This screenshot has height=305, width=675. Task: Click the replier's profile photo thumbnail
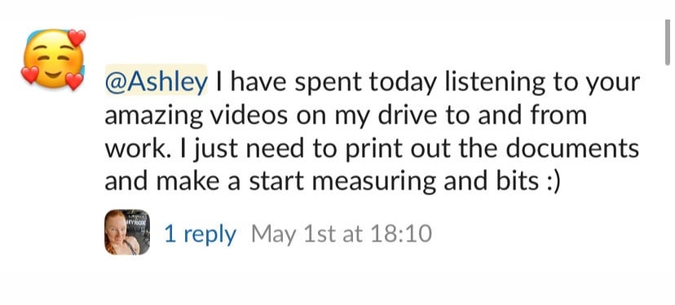pyautogui.click(x=127, y=233)
